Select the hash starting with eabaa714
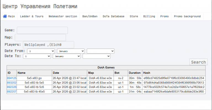The image size is (212, 110). coord(174,92)
